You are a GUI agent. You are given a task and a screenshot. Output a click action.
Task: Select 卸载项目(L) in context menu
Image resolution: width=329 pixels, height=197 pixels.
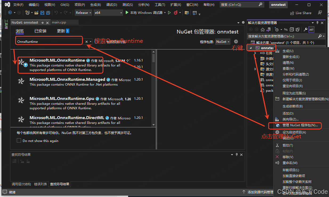tap(291, 170)
